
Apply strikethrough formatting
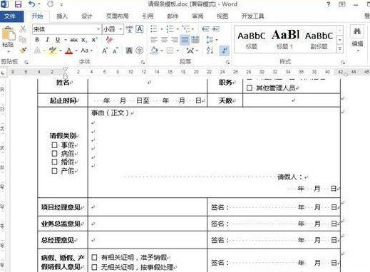pyautogui.click(x=73, y=40)
